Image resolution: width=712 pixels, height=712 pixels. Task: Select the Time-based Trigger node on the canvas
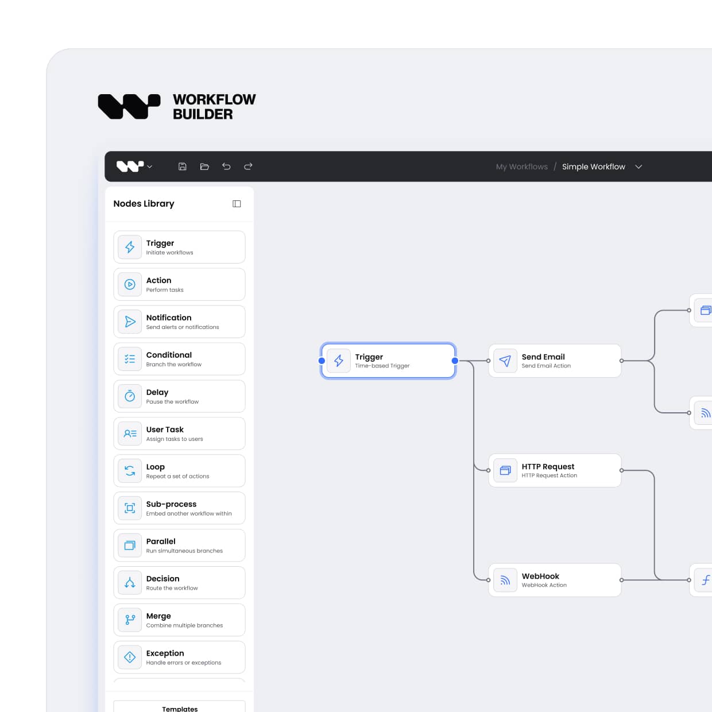click(x=388, y=361)
